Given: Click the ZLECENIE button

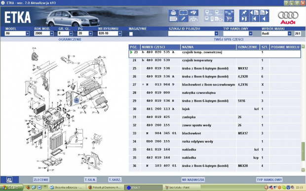Looking at the screenshot, I should [41, 180].
